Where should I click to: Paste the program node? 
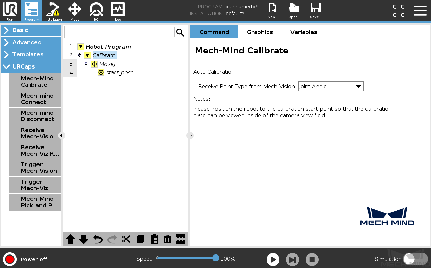pos(154,239)
